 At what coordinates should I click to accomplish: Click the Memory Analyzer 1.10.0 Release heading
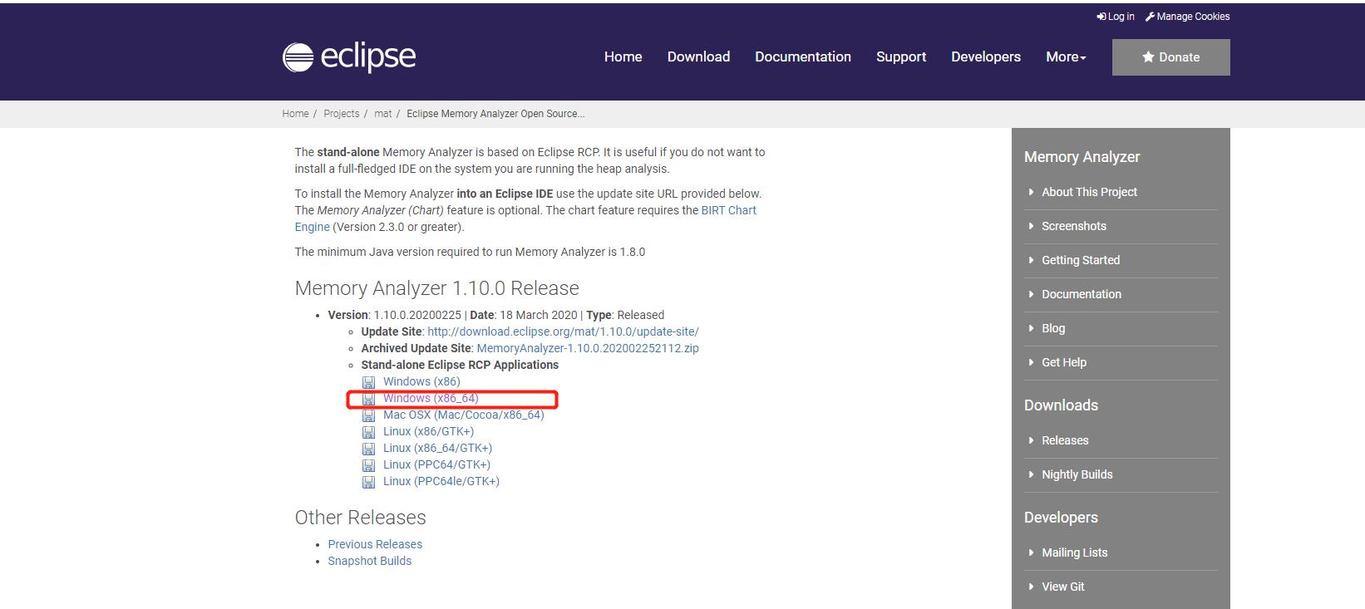click(436, 288)
